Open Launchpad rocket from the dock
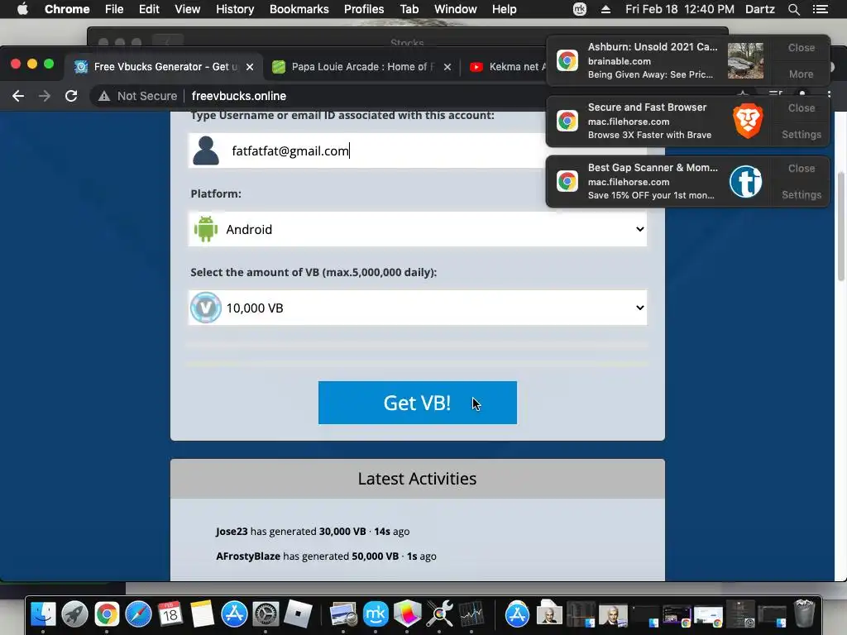Viewport: 847px width, 635px height. pyautogui.click(x=74, y=614)
